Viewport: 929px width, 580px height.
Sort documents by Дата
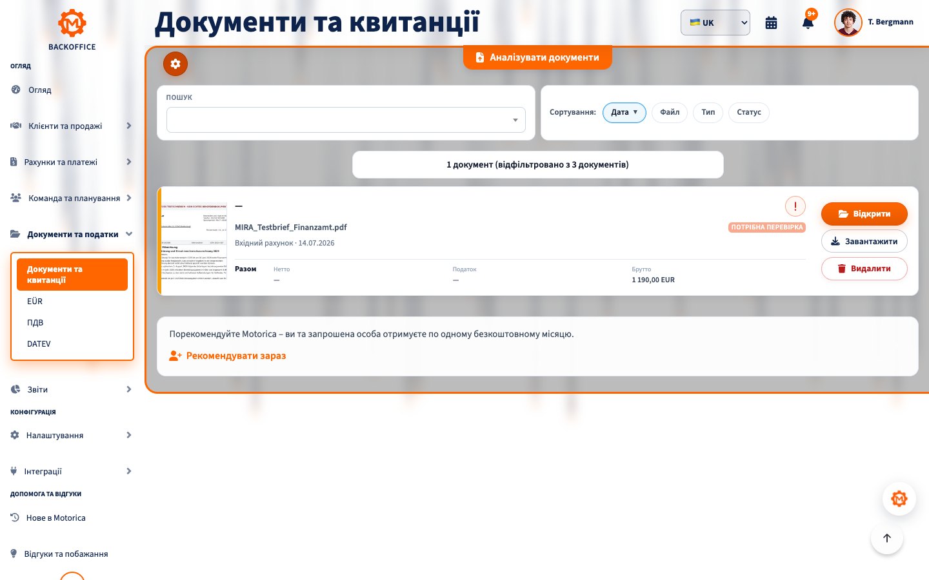pos(624,112)
